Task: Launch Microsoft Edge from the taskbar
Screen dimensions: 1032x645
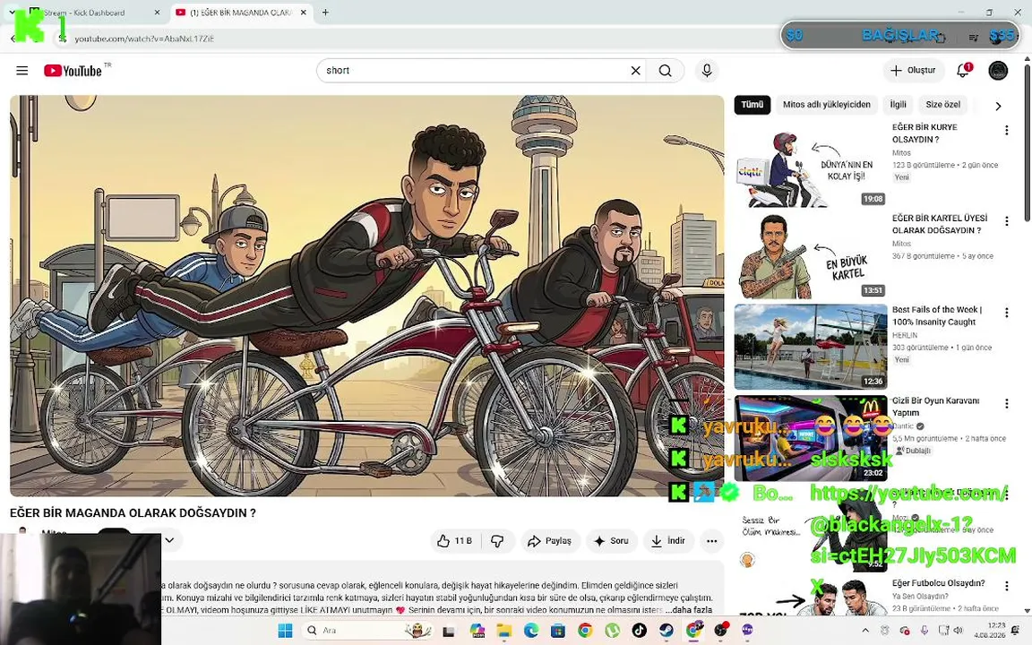Action: pyautogui.click(x=530, y=631)
